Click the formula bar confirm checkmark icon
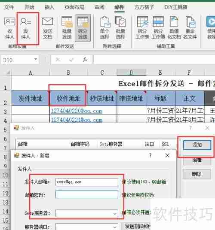The height and width of the screenshot is (230, 215). [71, 60]
